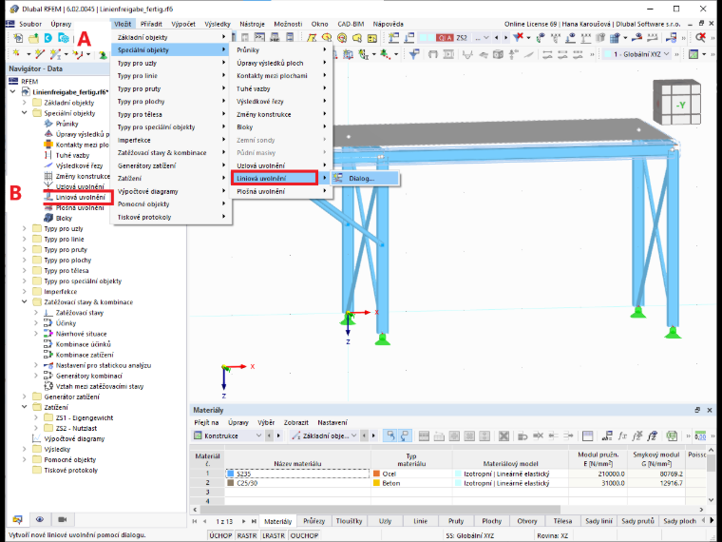Expand Typy pro uzly folder
Image resolution: width=722 pixels, height=542 pixels.
pos(25,228)
